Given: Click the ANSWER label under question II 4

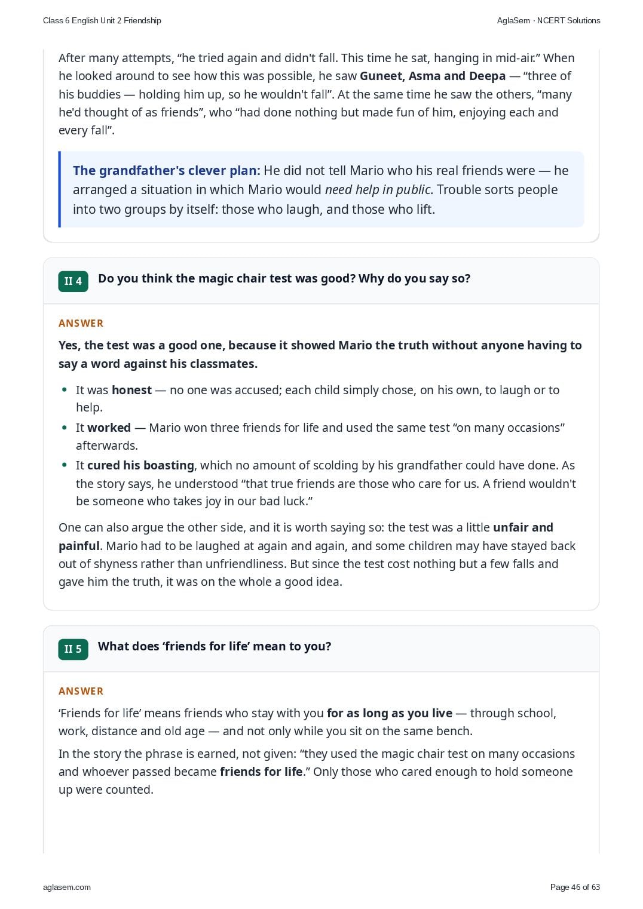Looking at the screenshot, I should point(81,323).
